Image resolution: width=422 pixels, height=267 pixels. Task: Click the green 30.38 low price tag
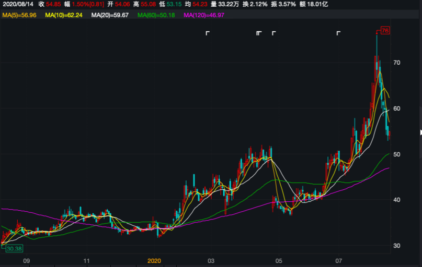14,249
